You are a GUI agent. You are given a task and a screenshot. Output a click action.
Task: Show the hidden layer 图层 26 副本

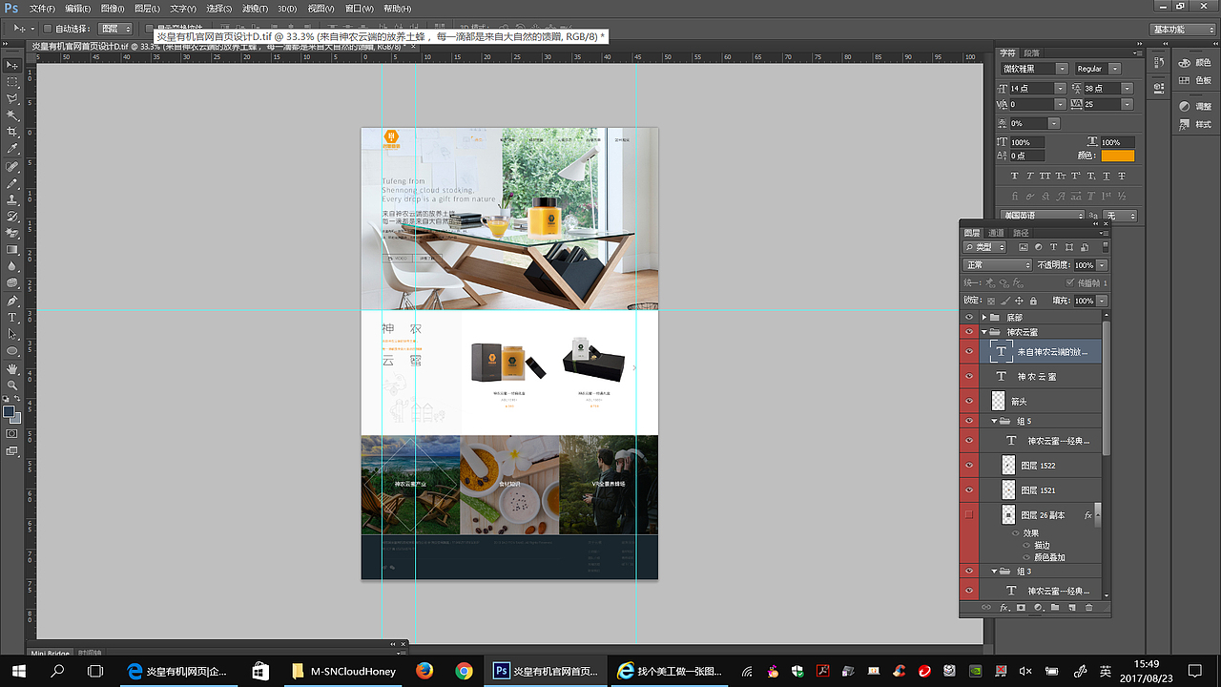(x=969, y=514)
